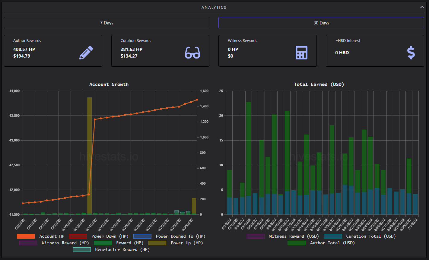Select the 30 Days view
The image size is (429, 260).
click(x=321, y=23)
